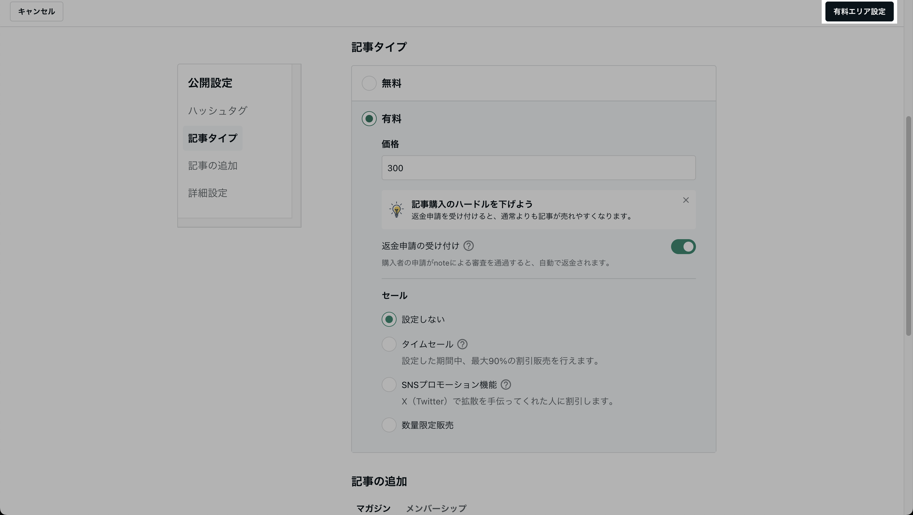This screenshot has width=913, height=515.
Task: Click the page vertical scrollbar
Action: pos(908,226)
